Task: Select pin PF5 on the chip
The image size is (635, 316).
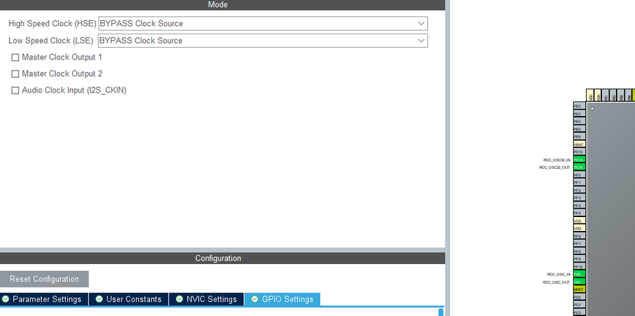Action: tap(580, 213)
